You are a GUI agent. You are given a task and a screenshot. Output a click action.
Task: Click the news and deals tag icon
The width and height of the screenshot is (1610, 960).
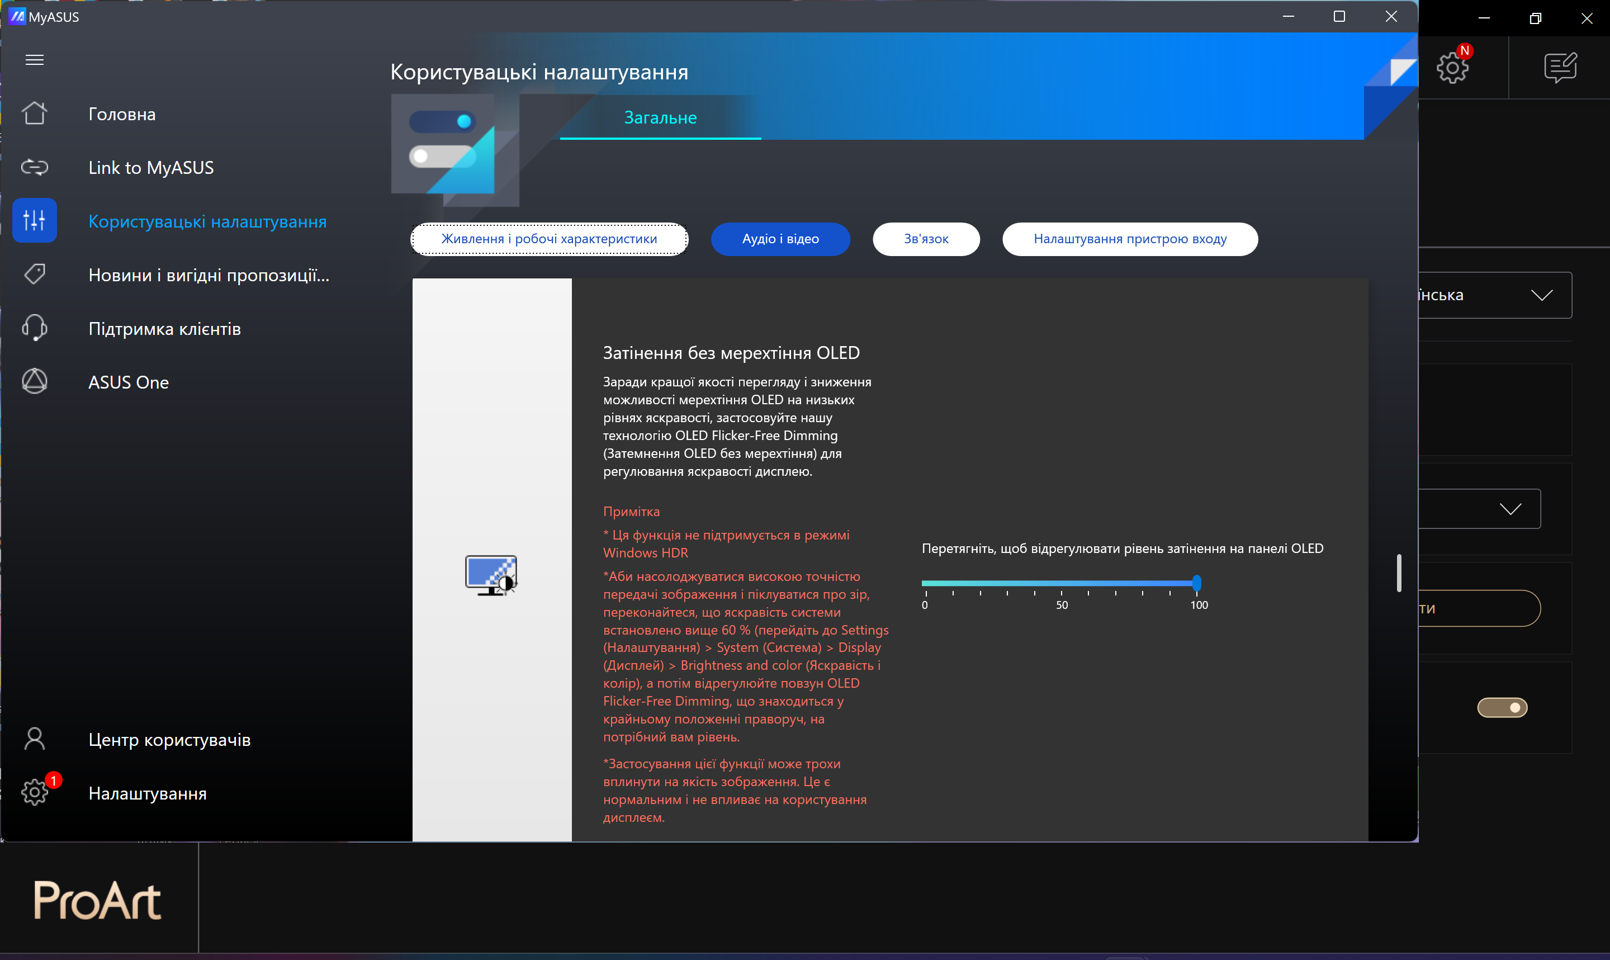[x=34, y=275]
